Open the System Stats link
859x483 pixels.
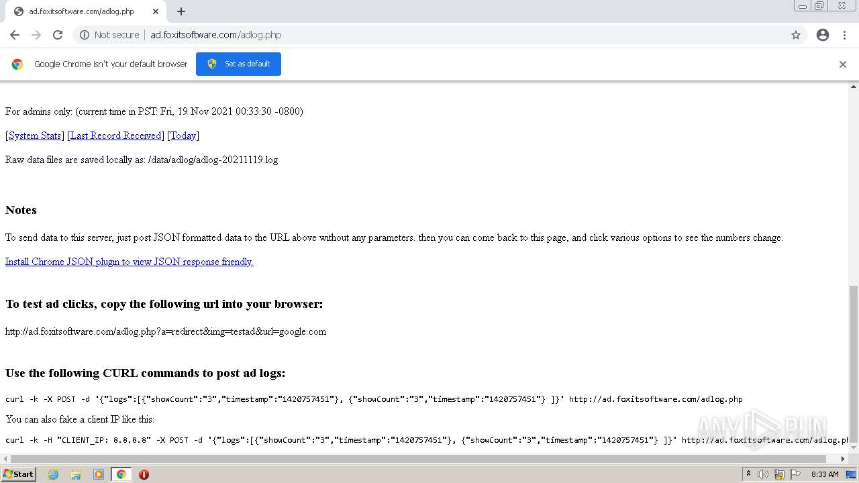point(35,136)
